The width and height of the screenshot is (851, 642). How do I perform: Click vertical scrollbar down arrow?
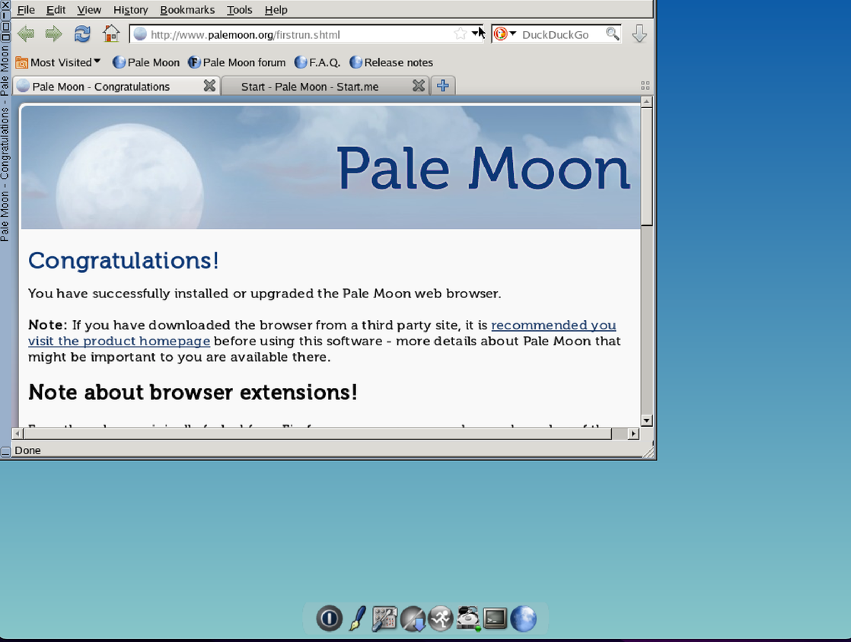click(x=646, y=420)
